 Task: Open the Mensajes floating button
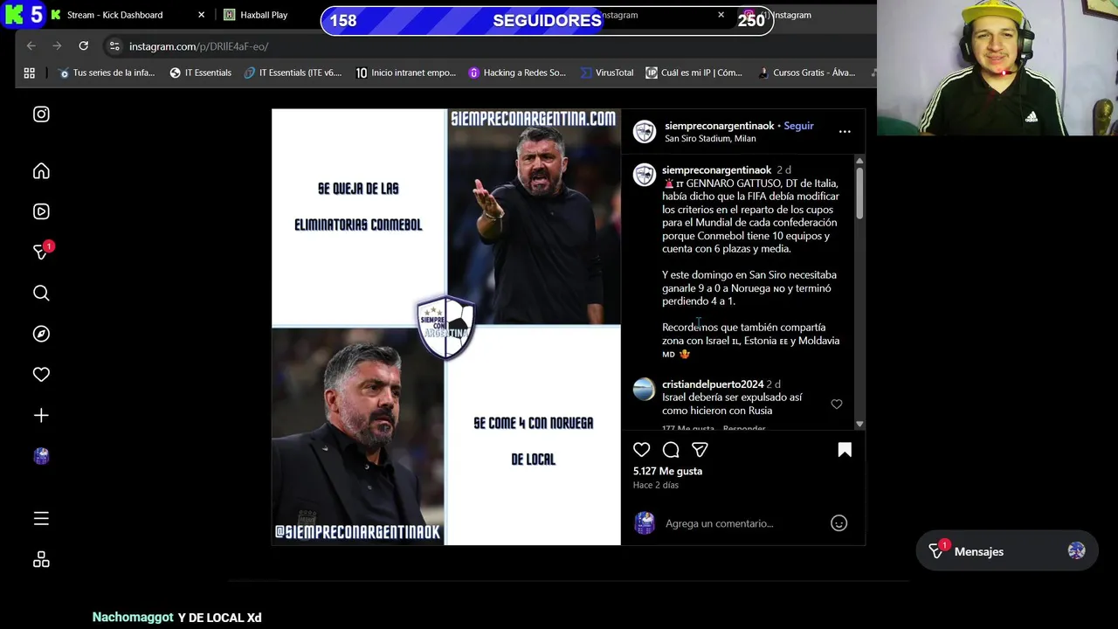(1007, 551)
